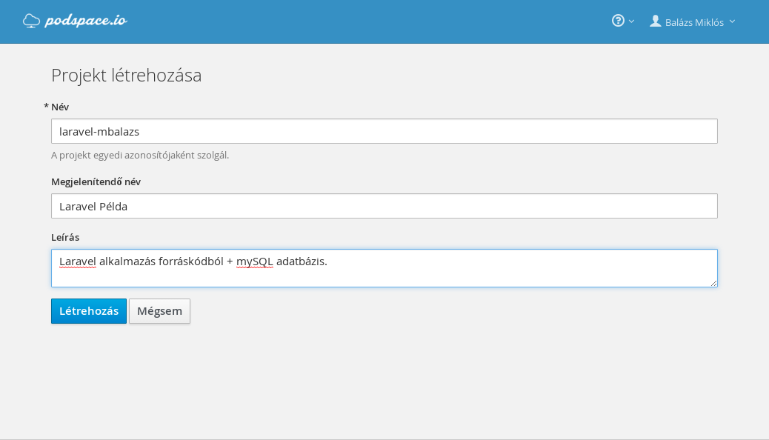
Task: Expand the help menu chevron
Action: [x=631, y=21]
